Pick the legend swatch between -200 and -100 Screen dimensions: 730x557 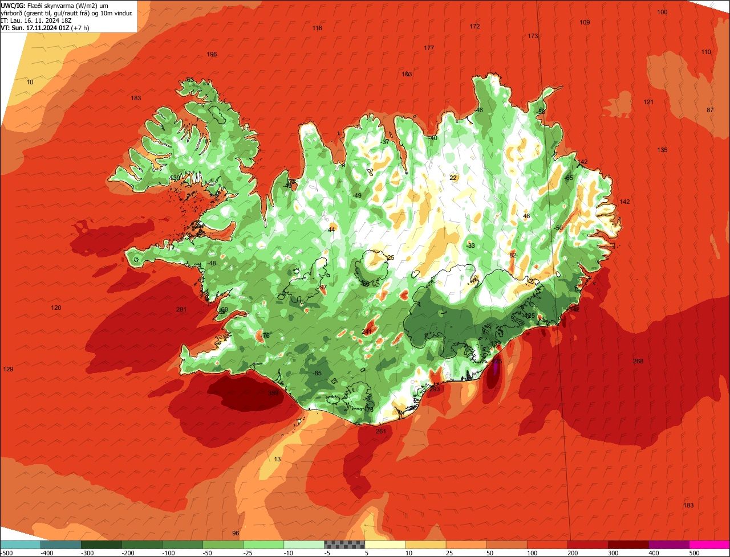coord(141,544)
